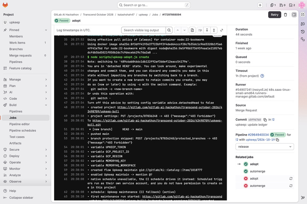Open the release stage dropdown
The height and width of the screenshot is (204, 307).
264,147
